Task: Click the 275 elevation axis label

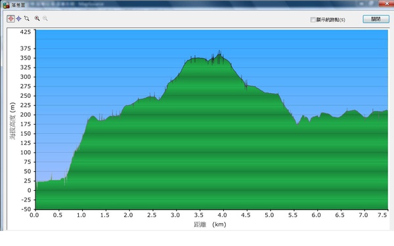Action: pos(26,87)
